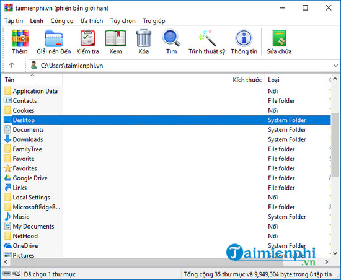Click the key icon in status bar
This screenshot has width=341, height=280.
click(x=17, y=273)
